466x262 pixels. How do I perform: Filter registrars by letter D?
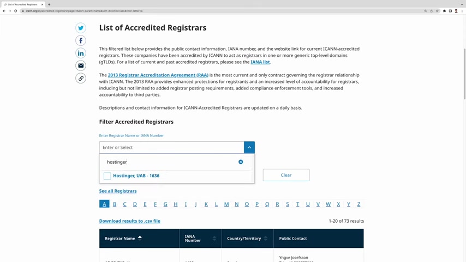135,204
